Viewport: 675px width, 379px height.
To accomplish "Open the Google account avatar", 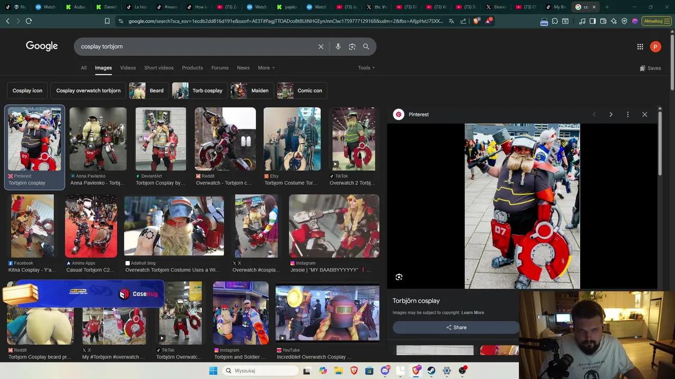I will 655,47.
